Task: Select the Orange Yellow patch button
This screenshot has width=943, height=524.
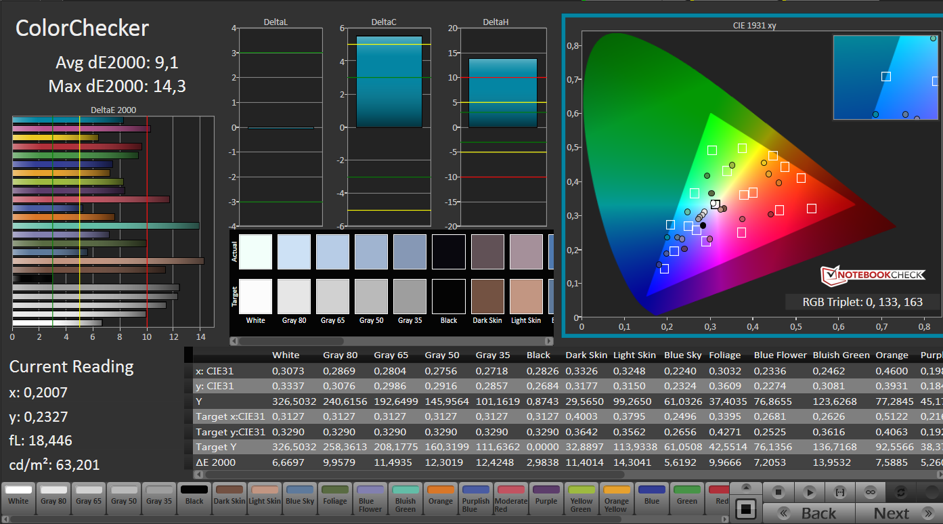Action: (x=617, y=498)
